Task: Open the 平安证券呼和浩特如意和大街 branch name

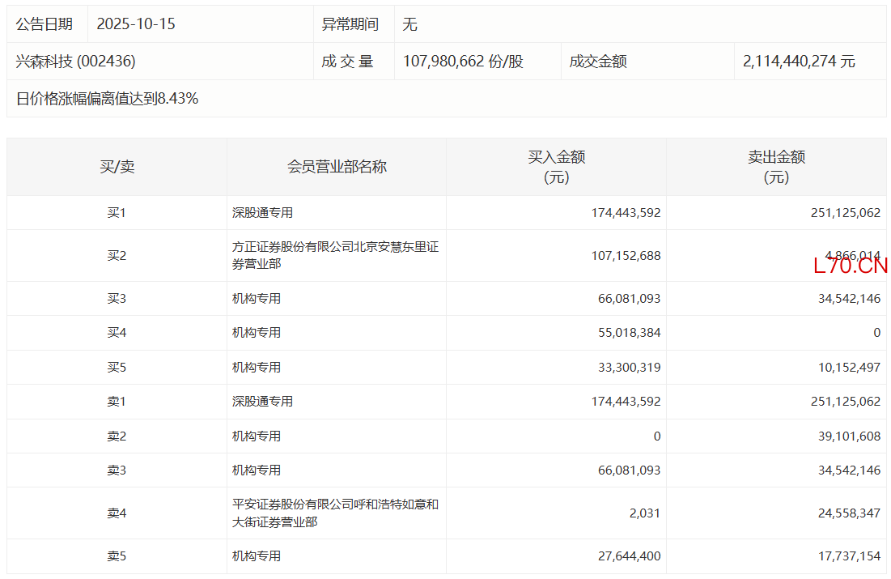Action: [x=335, y=513]
